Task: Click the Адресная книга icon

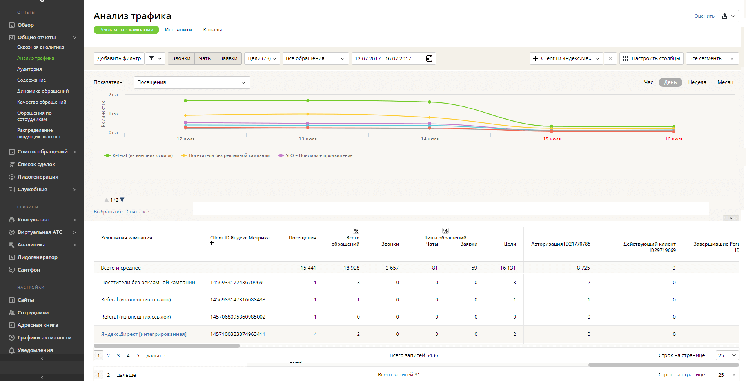Action: [12, 325]
